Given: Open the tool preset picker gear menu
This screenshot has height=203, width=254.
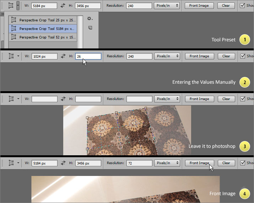Looking at the screenshot, I should click(x=90, y=19).
